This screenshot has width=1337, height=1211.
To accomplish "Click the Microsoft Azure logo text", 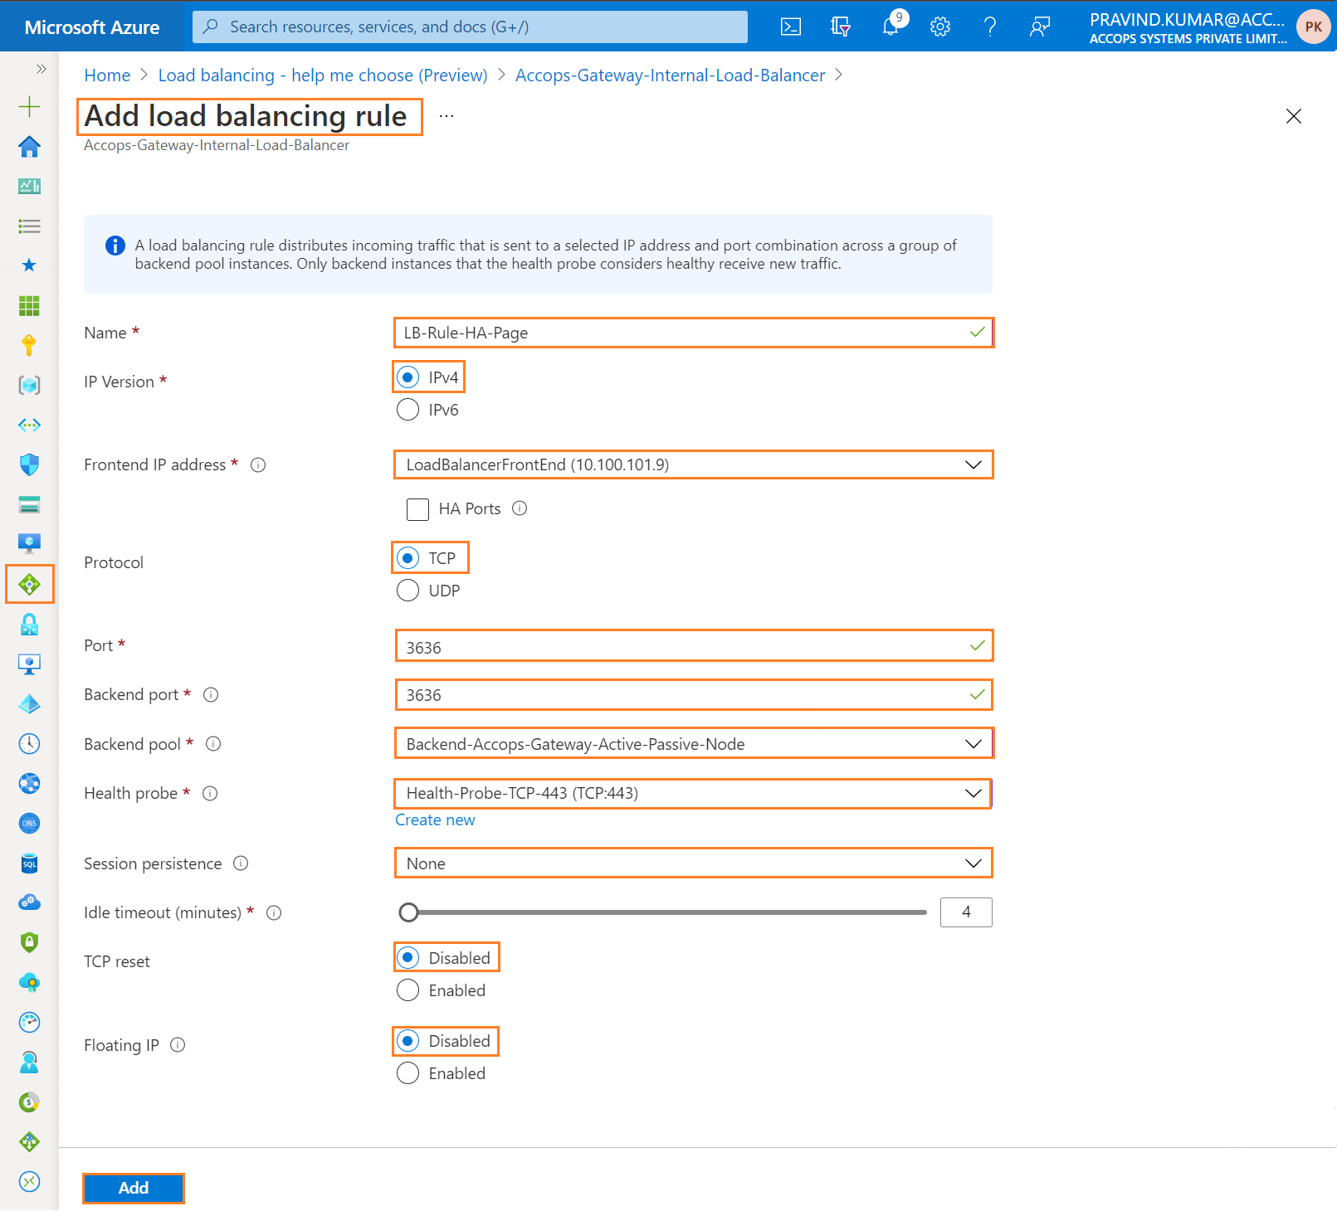I will (92, 27).
